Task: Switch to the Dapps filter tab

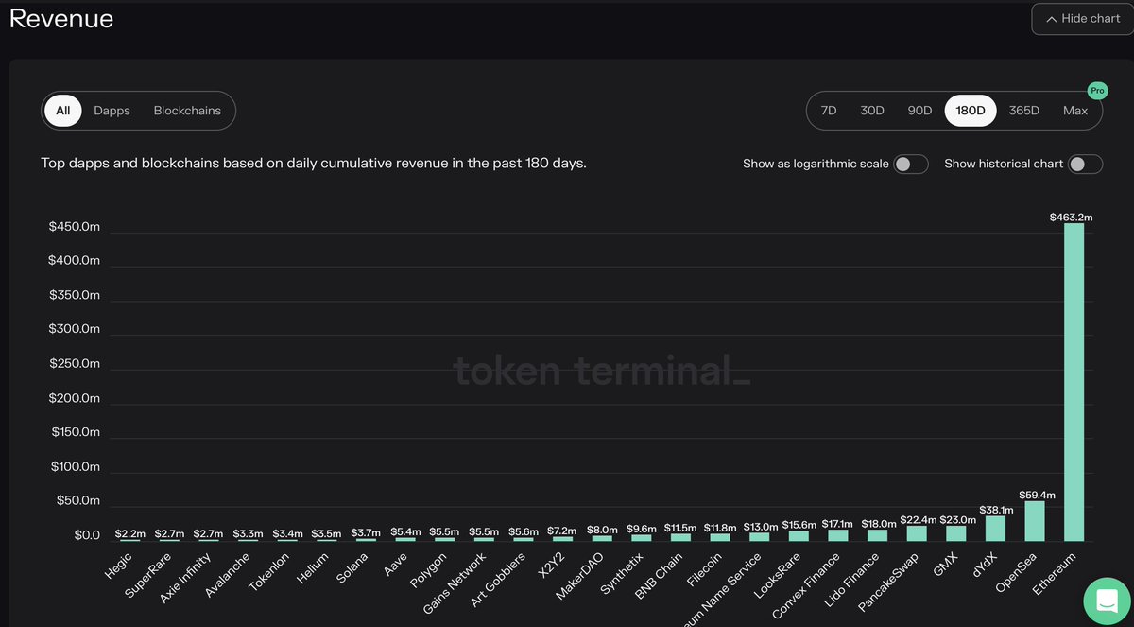Action: click(x=112, y=111)
